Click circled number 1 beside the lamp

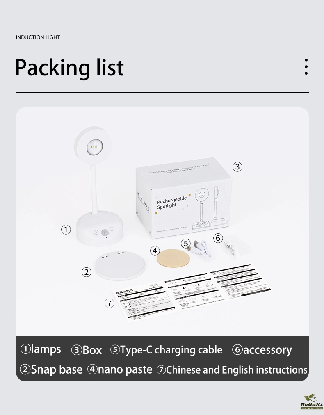point(66,230)
